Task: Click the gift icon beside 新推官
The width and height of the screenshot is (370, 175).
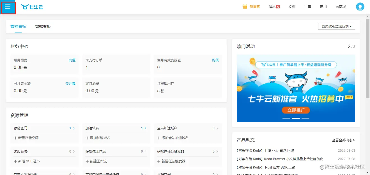Action: pos(245,6)
